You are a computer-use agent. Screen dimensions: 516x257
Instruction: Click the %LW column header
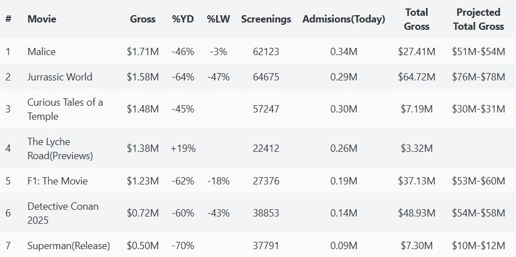[218, 19]
